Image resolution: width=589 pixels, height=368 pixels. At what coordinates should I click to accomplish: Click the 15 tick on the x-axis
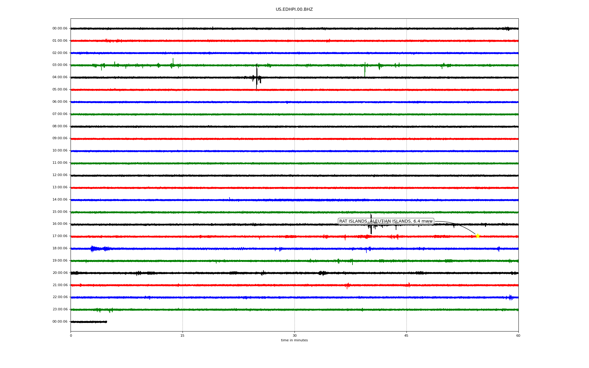pyautogui.click(x=183, y=335)
